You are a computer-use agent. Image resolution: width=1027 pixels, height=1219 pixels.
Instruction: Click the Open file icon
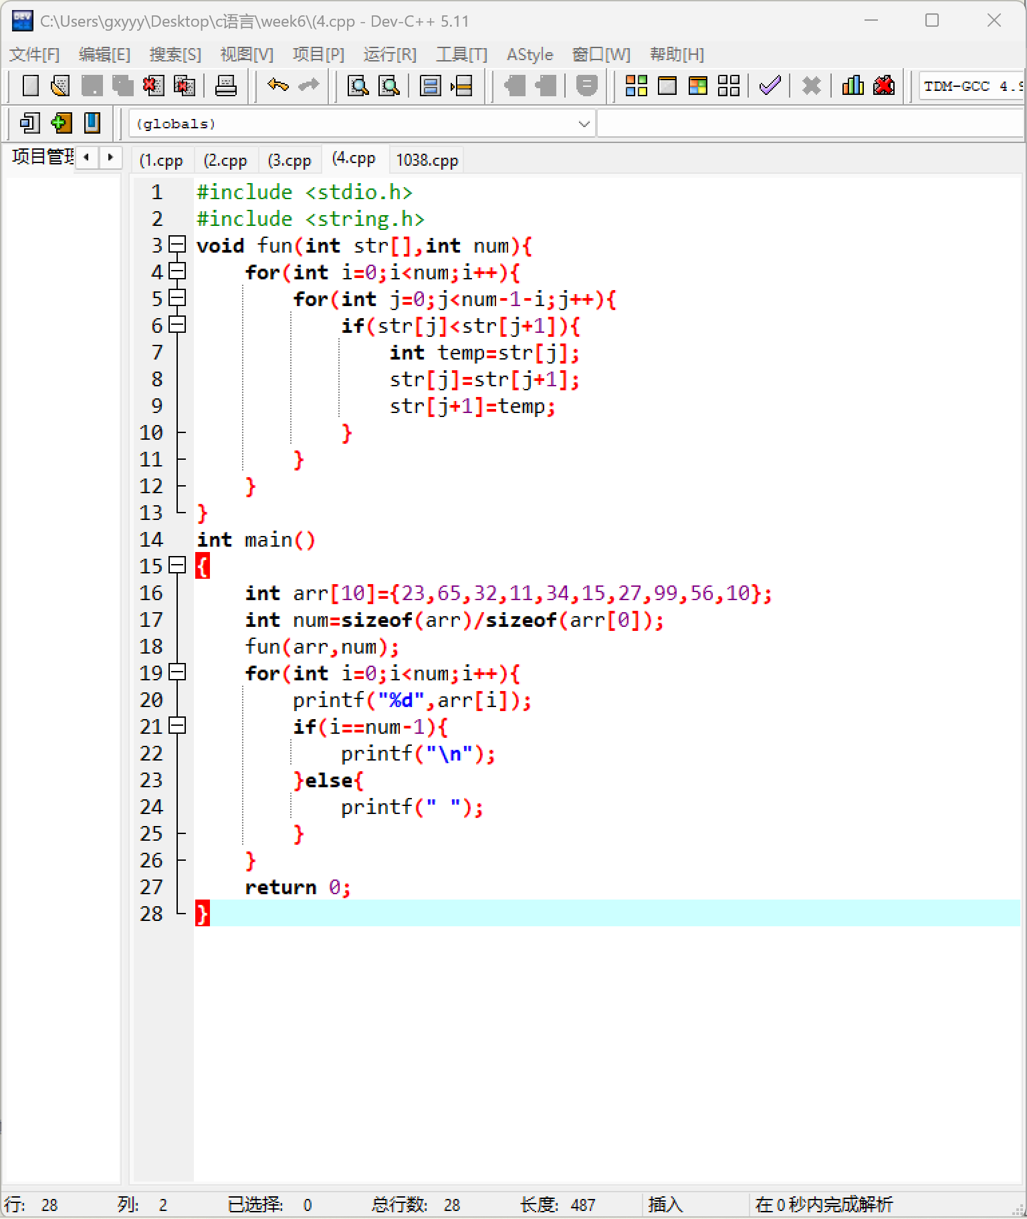click(x=61, y=86)
